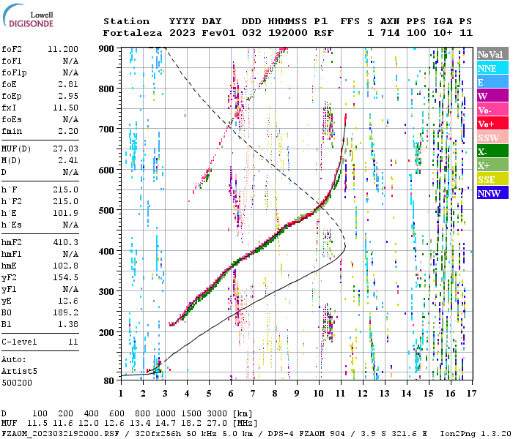Click the yF2 value 154.5
The height and width of the screenshot is (439, 513).
(65, 277)
